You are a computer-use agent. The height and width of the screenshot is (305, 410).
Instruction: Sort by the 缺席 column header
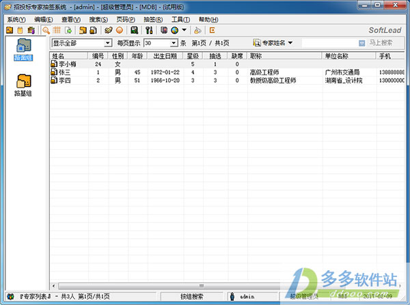[x=237, y=55]
